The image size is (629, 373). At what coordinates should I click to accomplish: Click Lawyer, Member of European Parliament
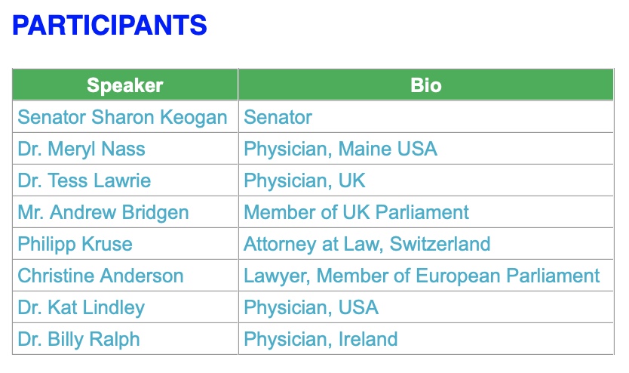422,276
